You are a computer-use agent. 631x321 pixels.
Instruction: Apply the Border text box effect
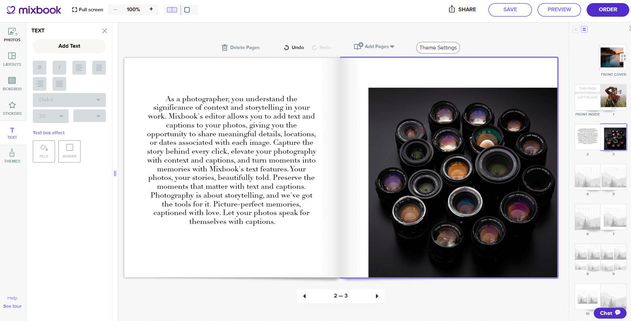[x=69, y=151]
